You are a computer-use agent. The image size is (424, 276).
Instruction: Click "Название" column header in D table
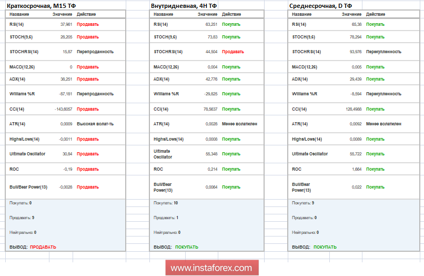tap(302, 14)
